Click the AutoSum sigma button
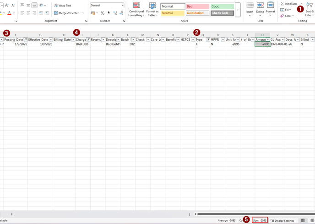 point(282,4)
